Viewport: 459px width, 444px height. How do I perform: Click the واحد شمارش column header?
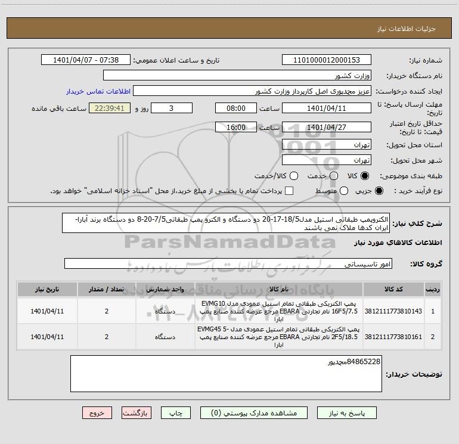click(x=165, y=290)
